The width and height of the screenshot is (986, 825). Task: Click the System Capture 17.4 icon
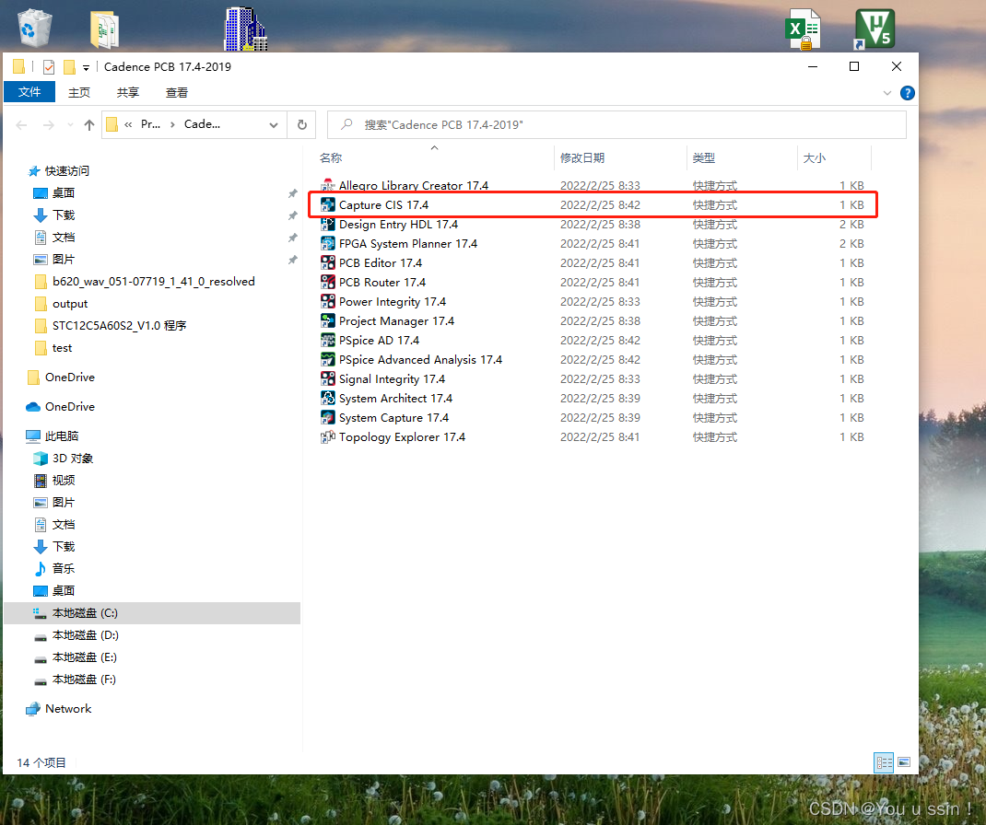click(328, 418)
